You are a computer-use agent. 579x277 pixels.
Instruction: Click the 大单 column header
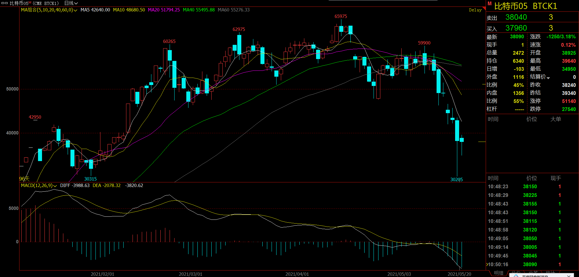[556, 119]
